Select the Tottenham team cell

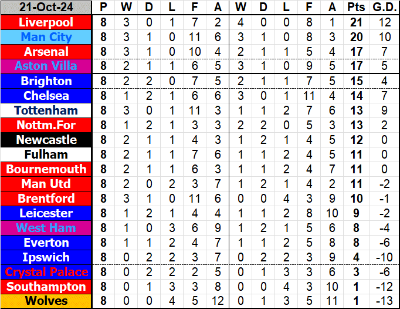click(46, 110)
